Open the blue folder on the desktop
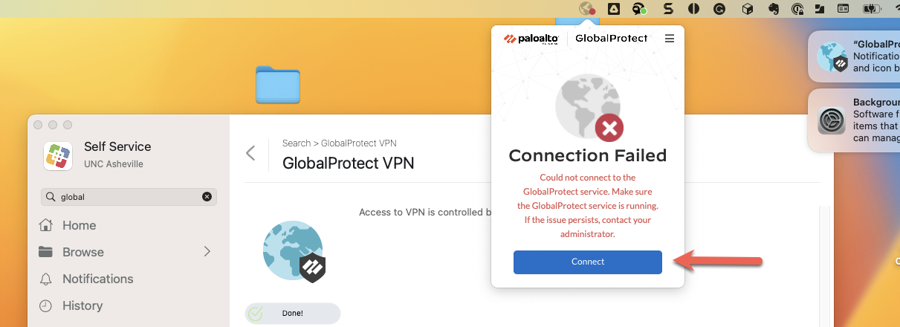Viewport: 900px width, 327px height. [x=277, y=84]
